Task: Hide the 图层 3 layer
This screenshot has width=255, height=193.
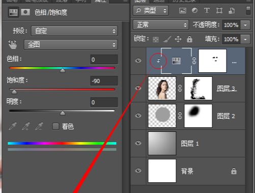Action: (x=138, y=88)
